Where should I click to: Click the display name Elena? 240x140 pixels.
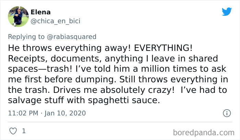tap(40, 12)
